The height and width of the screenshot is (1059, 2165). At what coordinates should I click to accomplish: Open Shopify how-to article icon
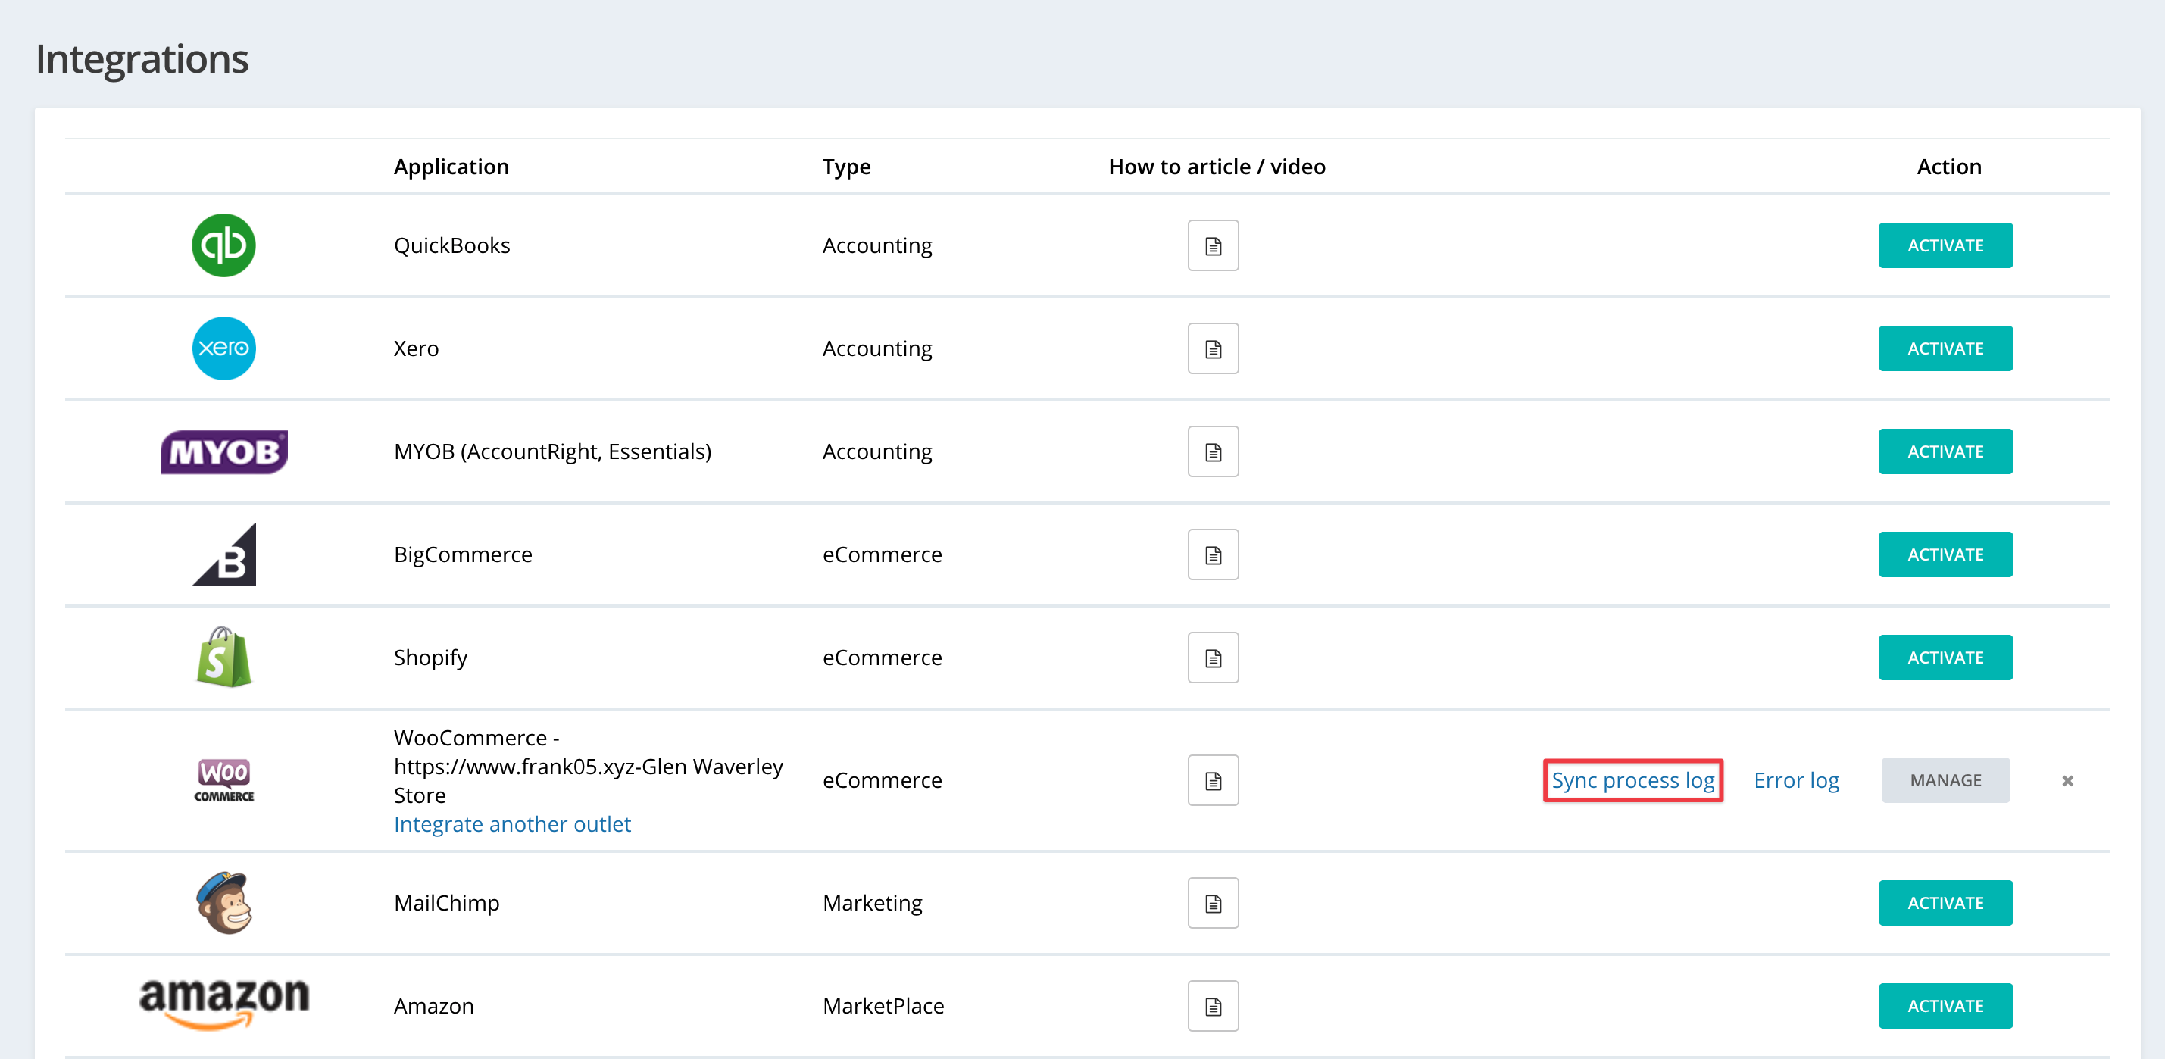[x=1213, y=658]
